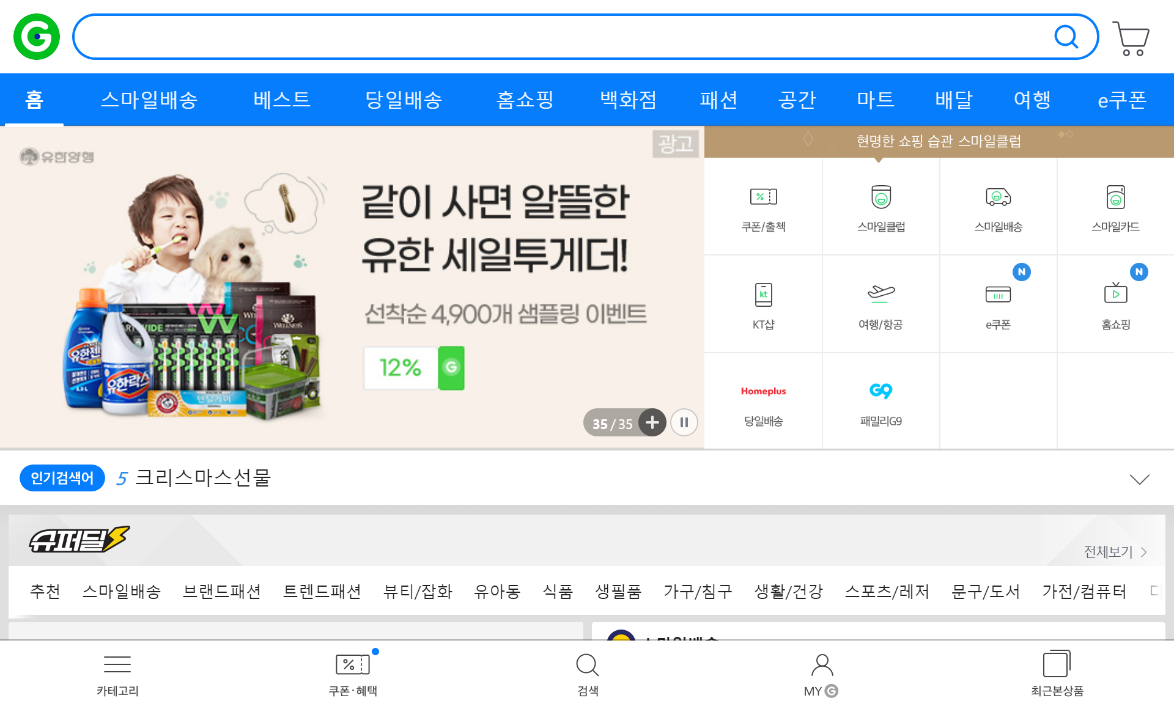1174x709 pixels.
Task: Select the 유아동 category
Action: (x=498, y=591)
